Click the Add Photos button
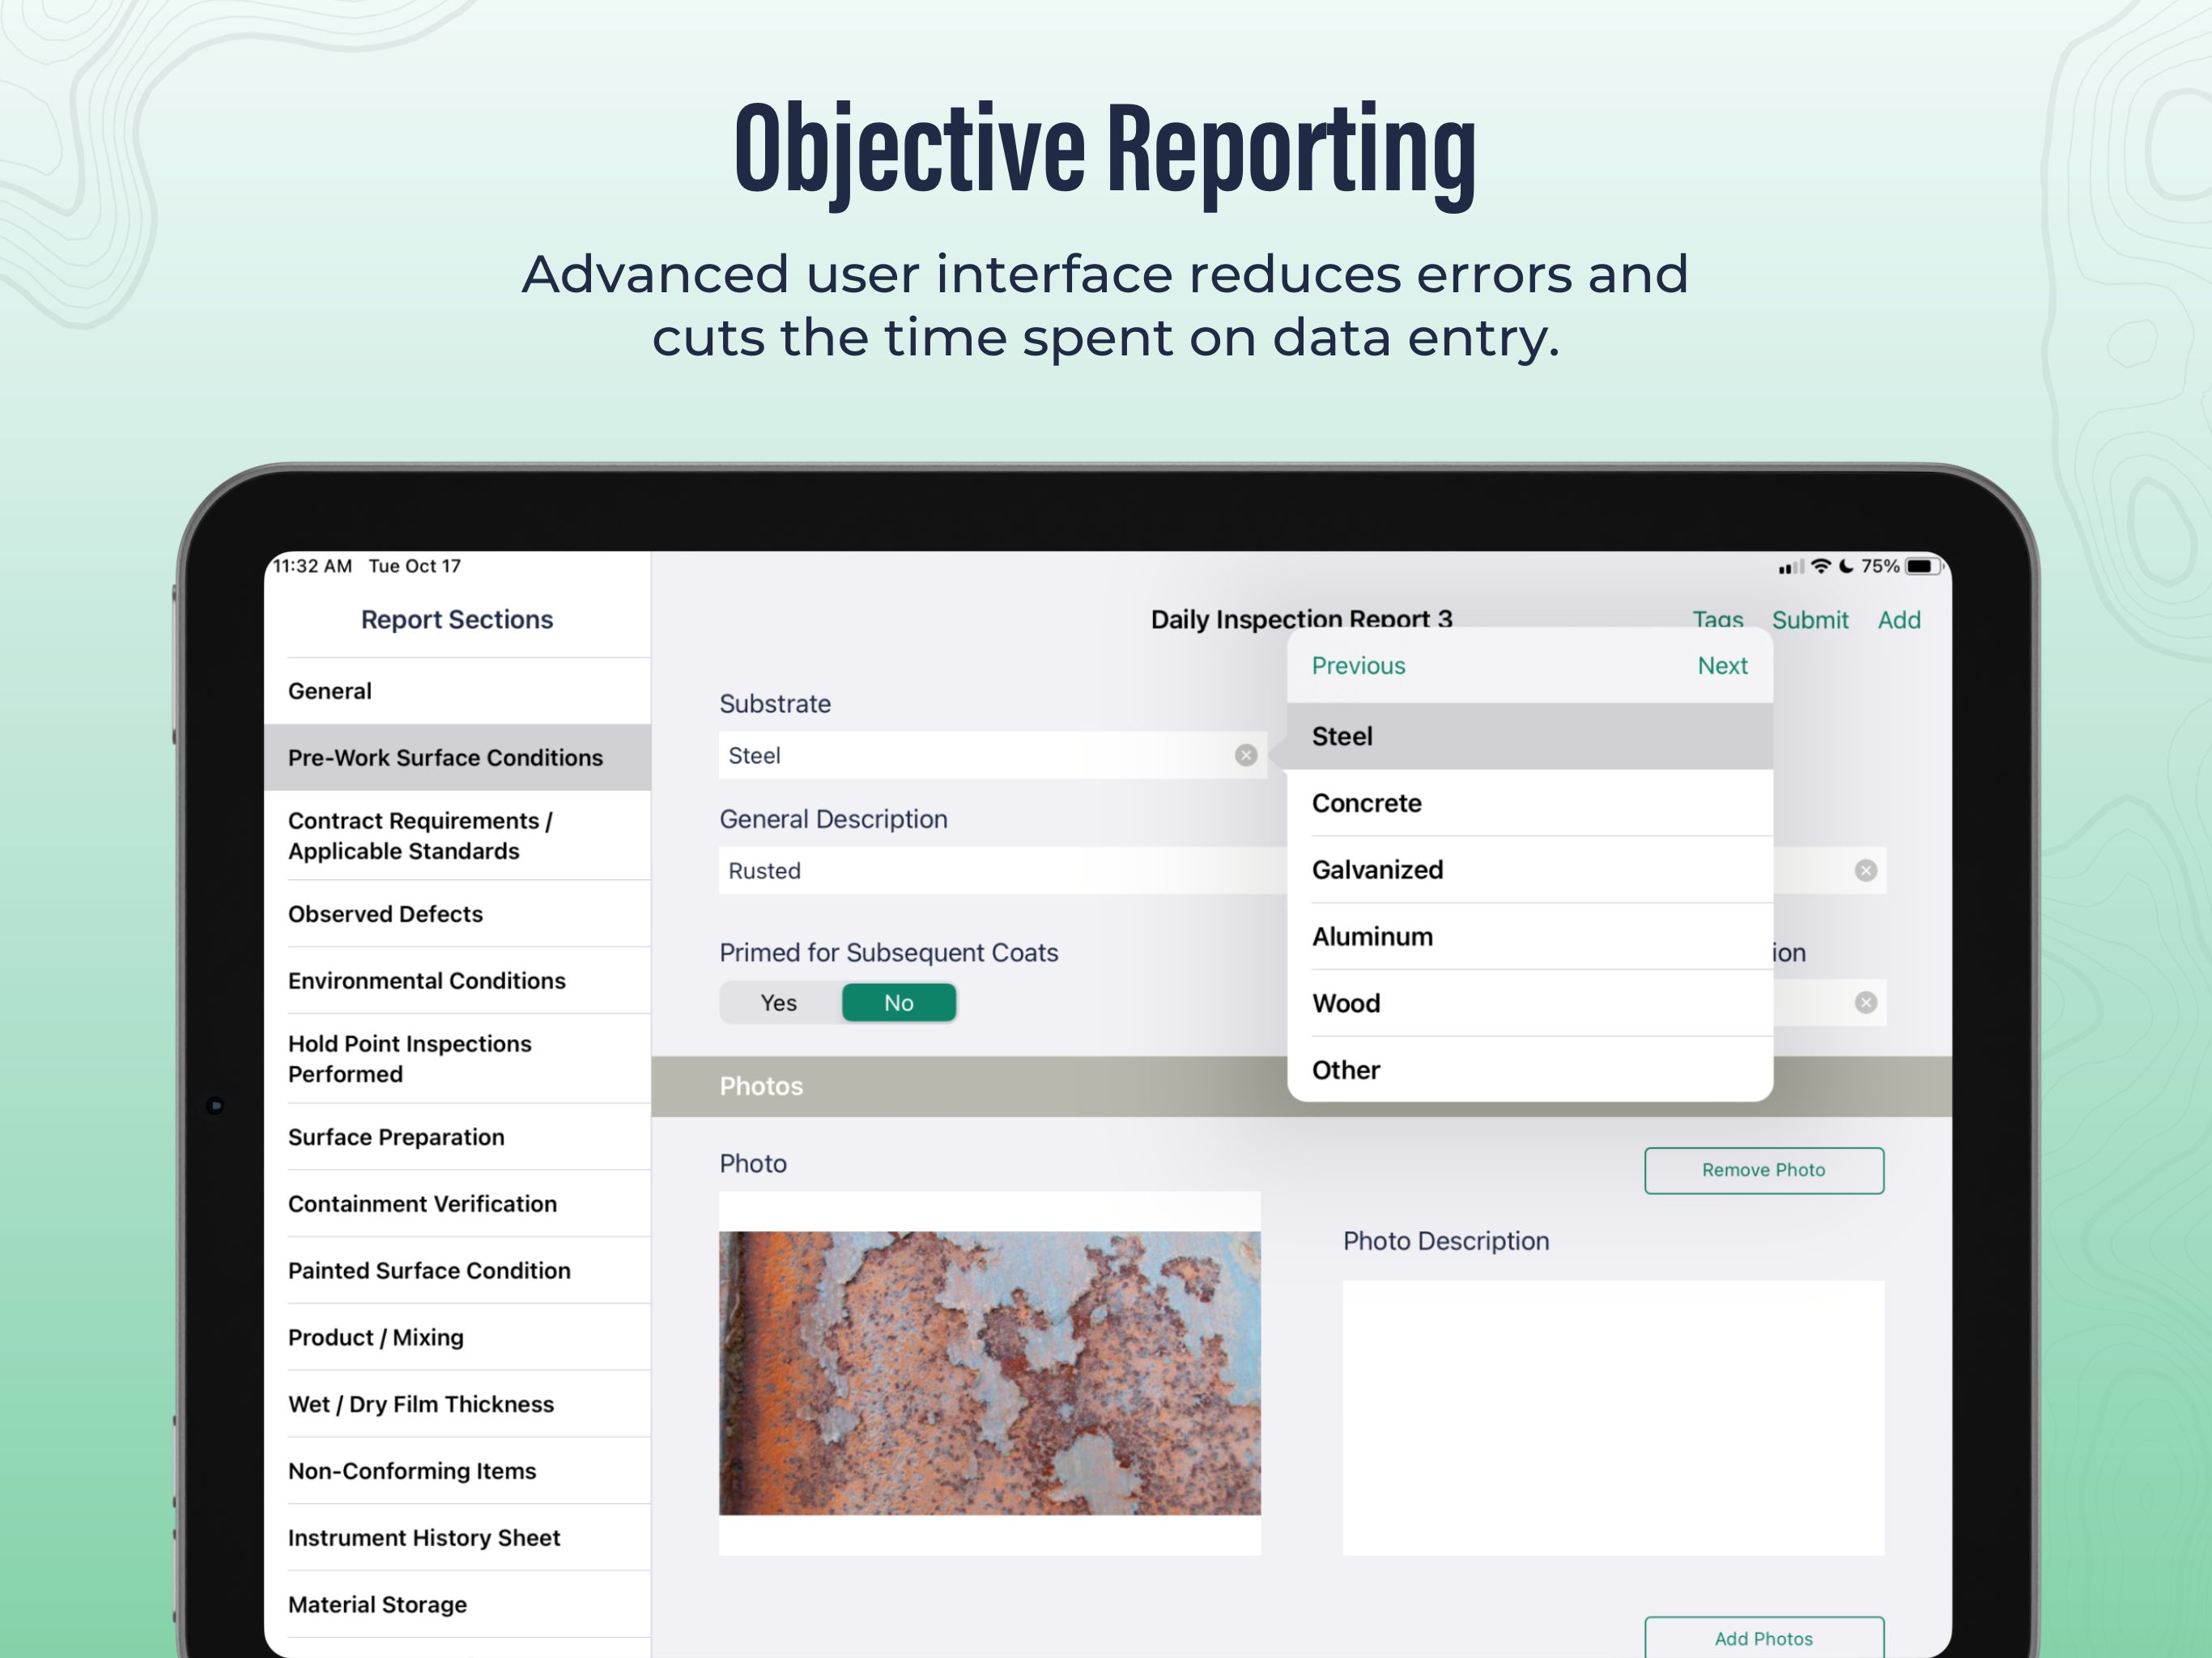The width and height of the screenshot is (2212, 1658). point(1764,1636)
